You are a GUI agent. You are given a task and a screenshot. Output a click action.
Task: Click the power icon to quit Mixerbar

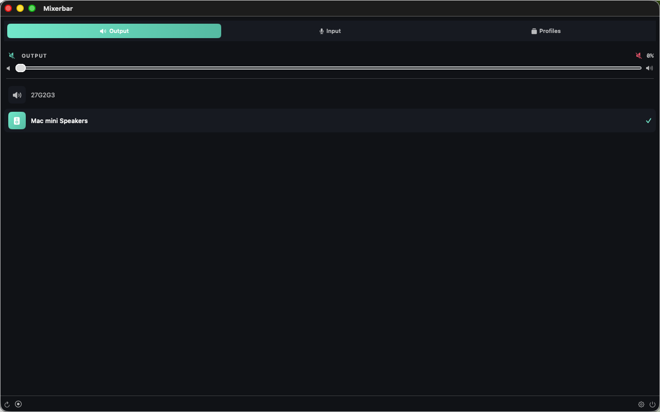[x=652, y=404]
